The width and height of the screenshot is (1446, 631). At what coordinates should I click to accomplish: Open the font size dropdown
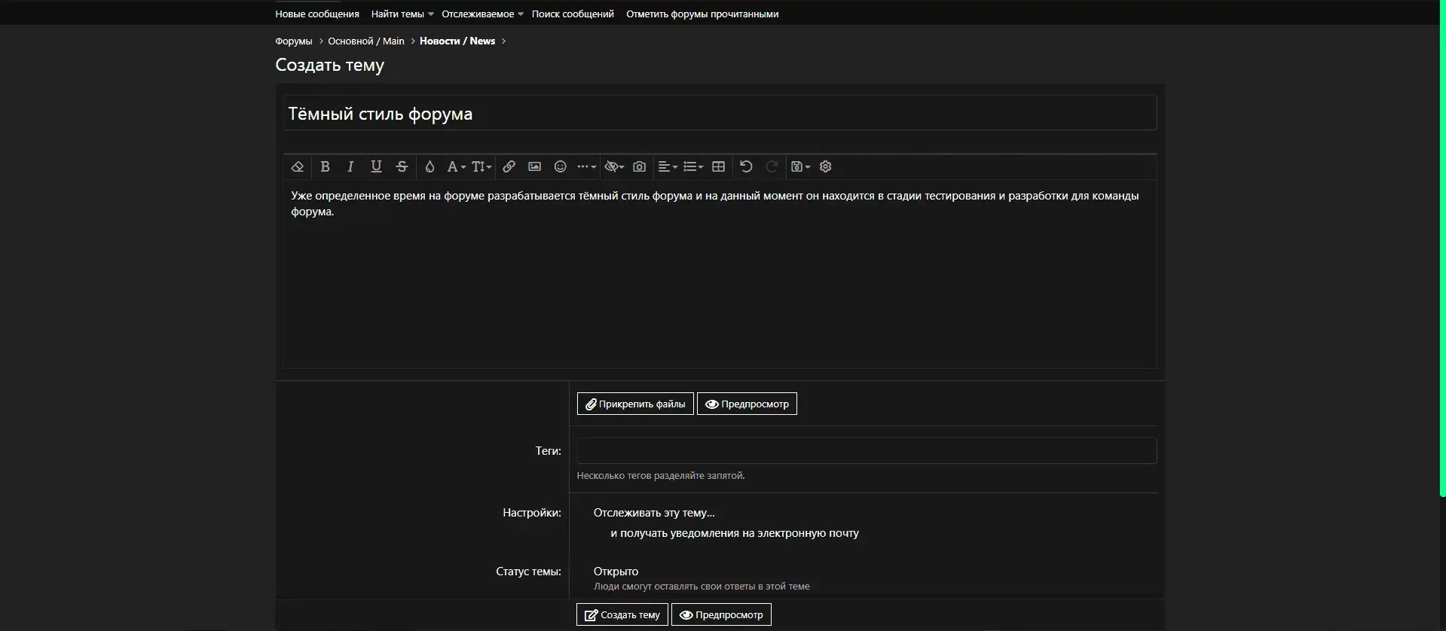click(x=481, y=166)
